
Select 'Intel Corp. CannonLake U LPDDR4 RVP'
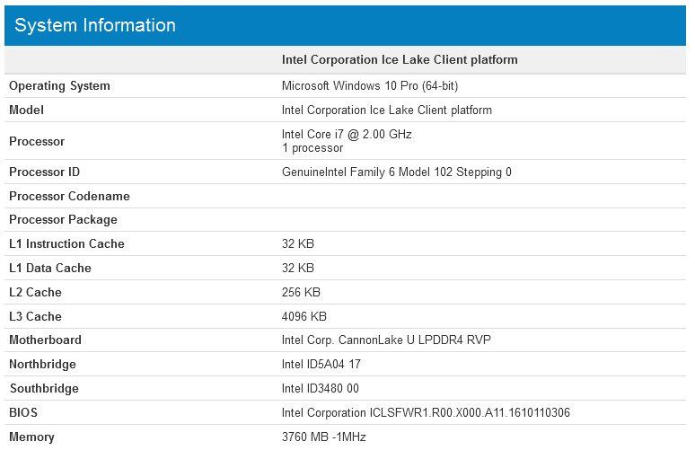[x=386, y=340]
